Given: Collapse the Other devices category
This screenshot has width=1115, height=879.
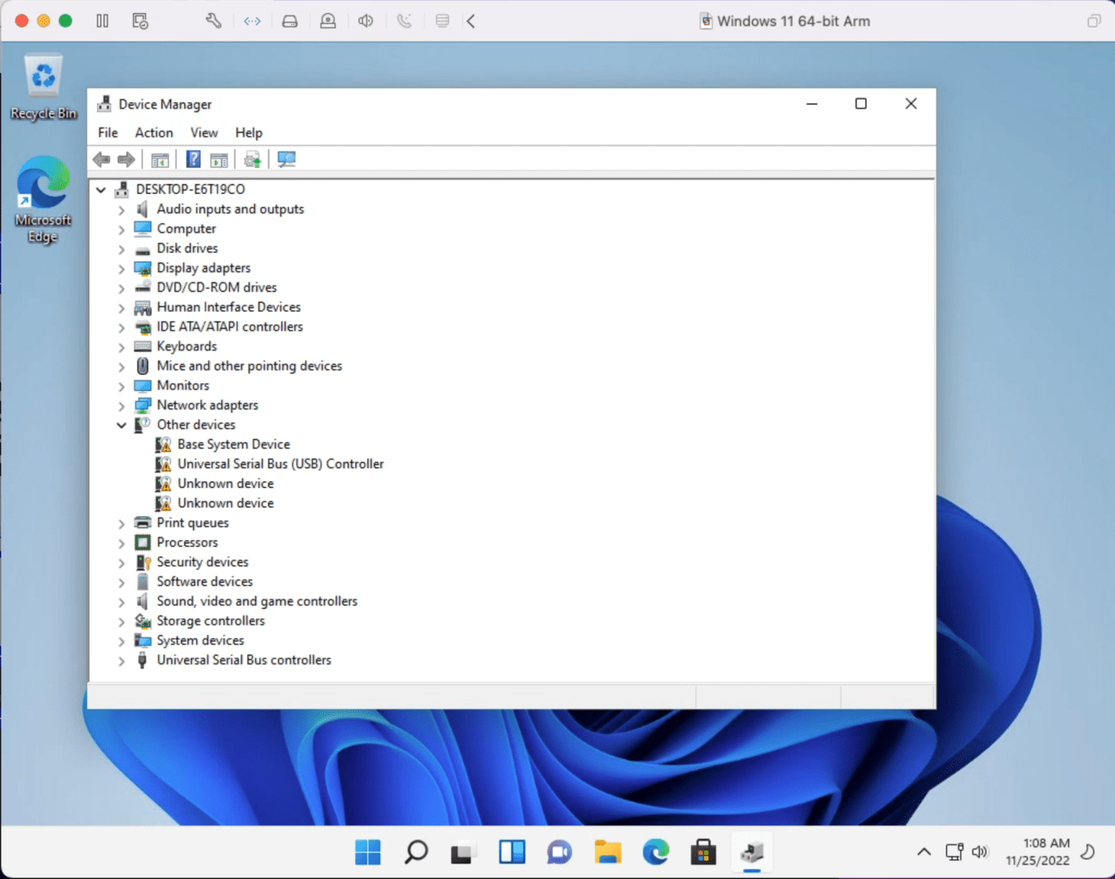Looking at the screenshot, I should tap(121, 425).
